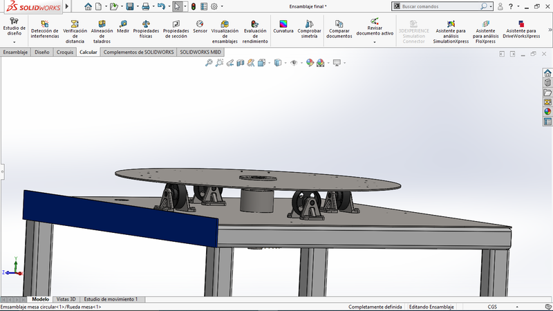Open Asistente para análisis SimulationXpress
This screenshot has width=553, height=311.
click(x=451, y=32)
